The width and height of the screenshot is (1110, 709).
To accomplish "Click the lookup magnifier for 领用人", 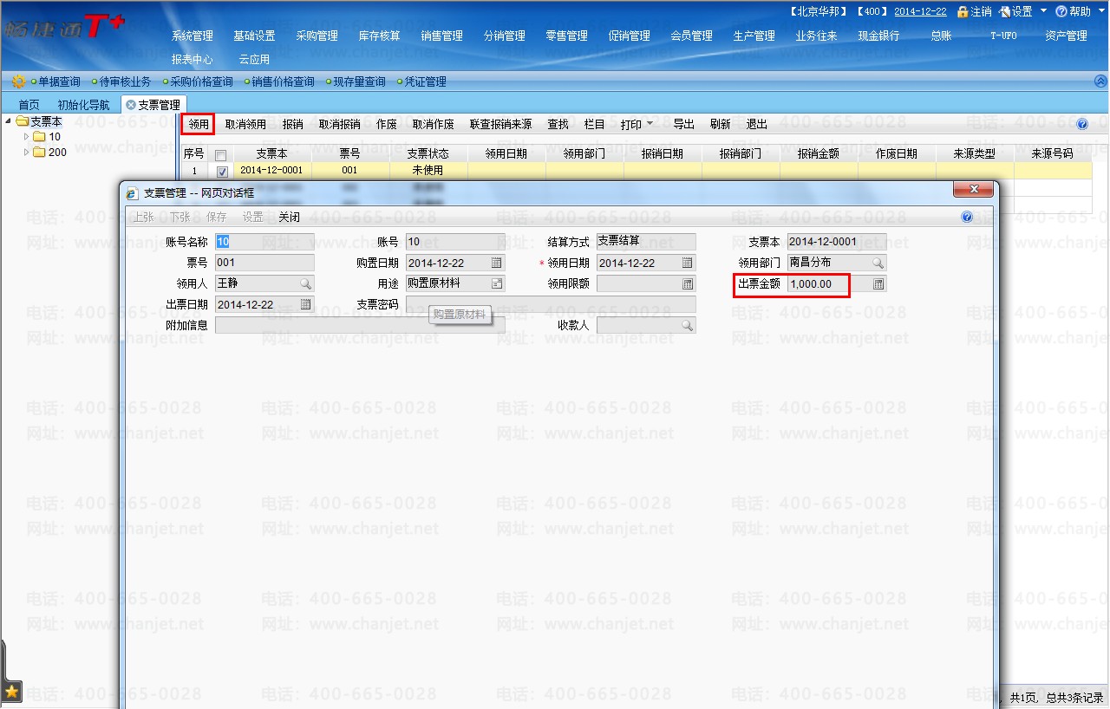I will [x=306, y=283].
